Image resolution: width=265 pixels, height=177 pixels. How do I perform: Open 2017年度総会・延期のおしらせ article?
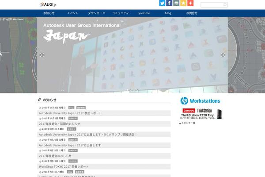pos(60,124)
